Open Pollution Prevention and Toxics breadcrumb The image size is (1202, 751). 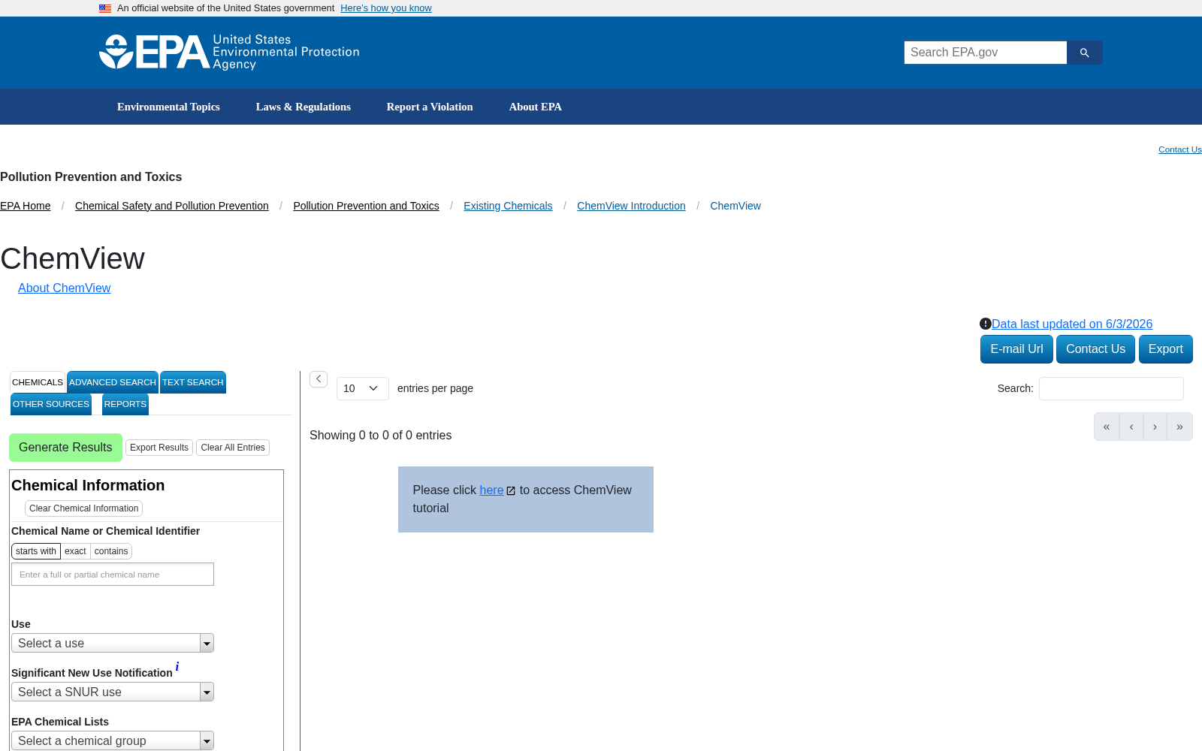point(366,206)
